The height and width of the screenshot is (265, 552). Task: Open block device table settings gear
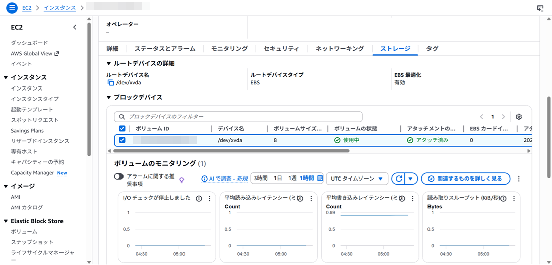coord(519,117)
